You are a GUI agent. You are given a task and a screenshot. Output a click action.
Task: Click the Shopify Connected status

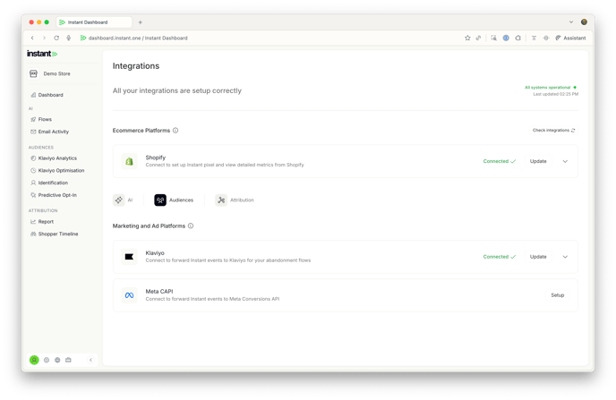(x=500, y=161)
